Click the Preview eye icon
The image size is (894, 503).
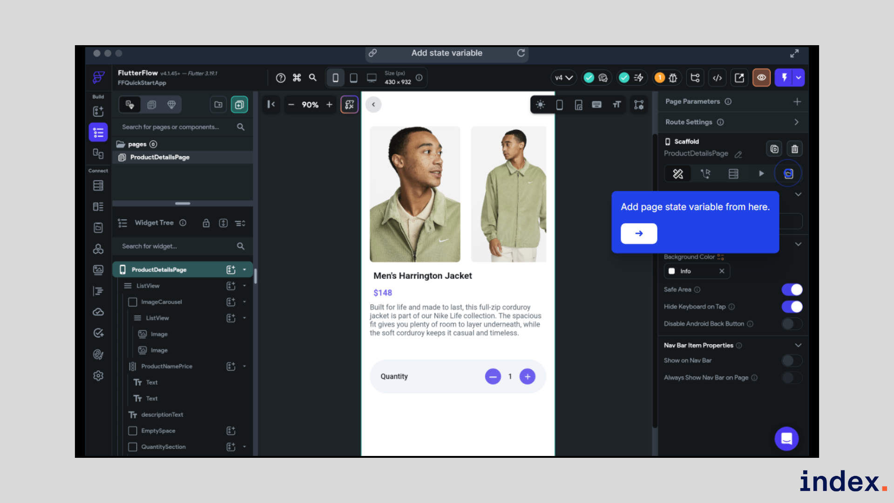pyautogui.click(x=761, y=78)
